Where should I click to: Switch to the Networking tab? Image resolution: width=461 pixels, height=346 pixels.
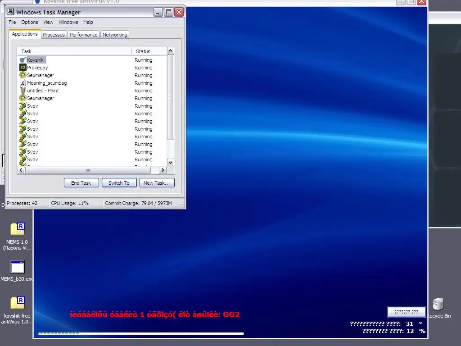115,34
